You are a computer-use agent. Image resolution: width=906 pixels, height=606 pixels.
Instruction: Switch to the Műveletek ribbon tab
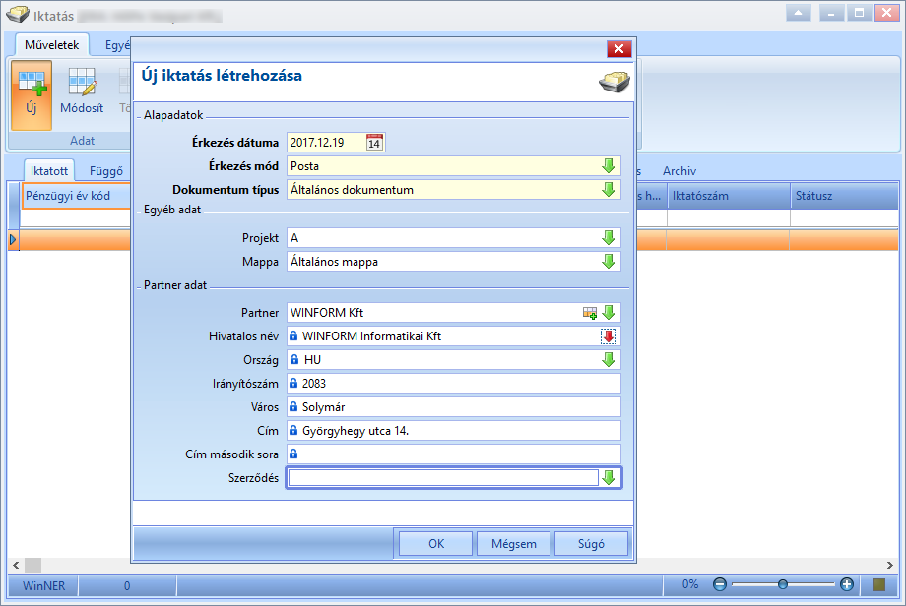click(51, 45)
